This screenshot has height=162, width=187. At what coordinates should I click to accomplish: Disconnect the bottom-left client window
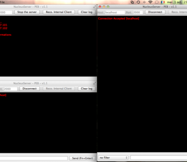point(30,89)
